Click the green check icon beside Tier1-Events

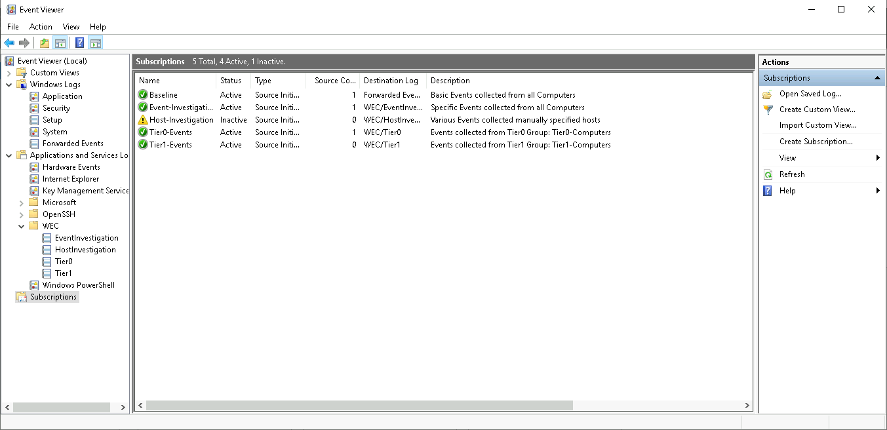coord(143,145)
